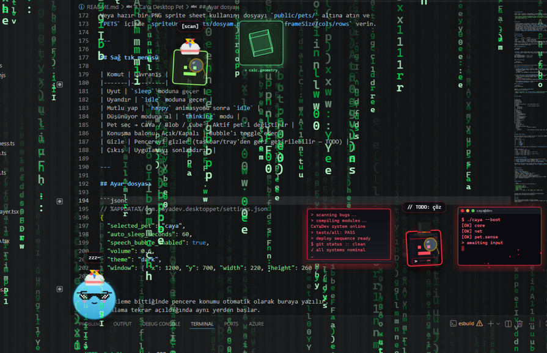The image size is (547, 353).
Task: Click "auto_sleep_seconds" value 60
Action: [x=186, y=234]
